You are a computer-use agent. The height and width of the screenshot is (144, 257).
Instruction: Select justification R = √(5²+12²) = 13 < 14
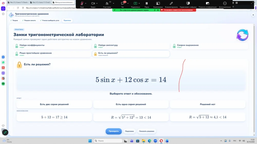point(131,117)
